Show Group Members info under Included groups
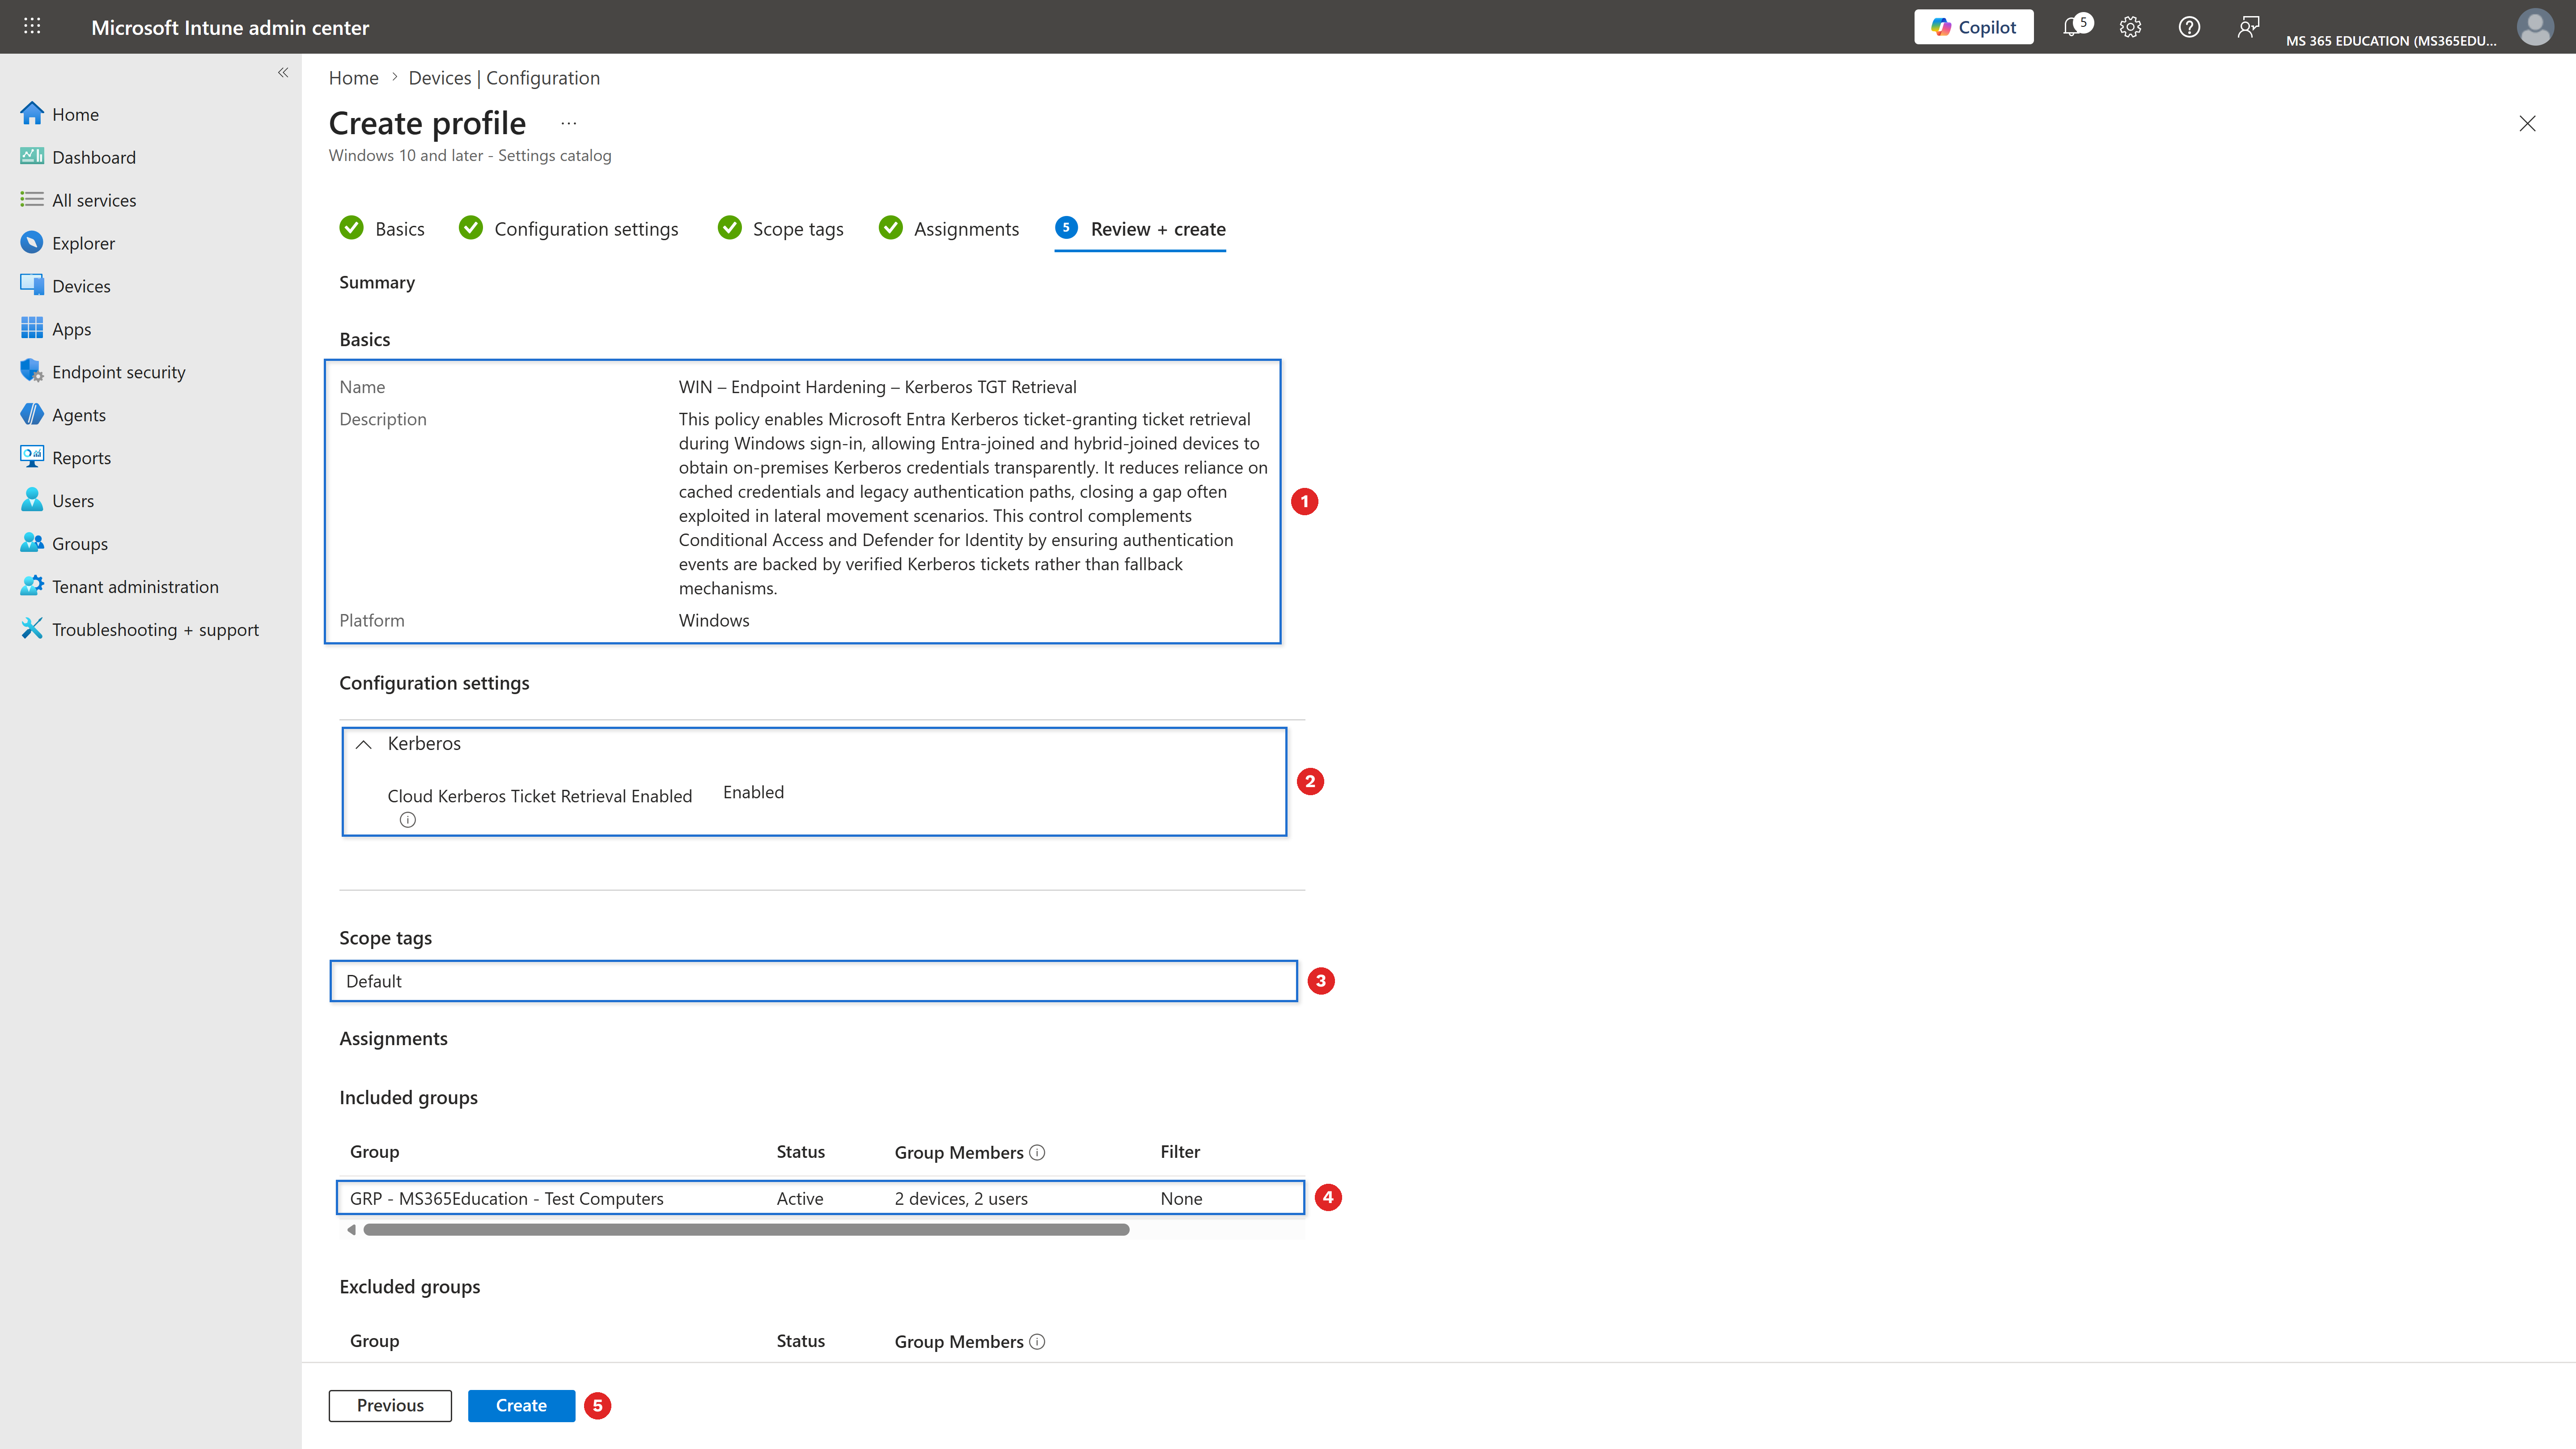Image resolution: width=2576 pixels, height=1449 pixels. 1037,1152
